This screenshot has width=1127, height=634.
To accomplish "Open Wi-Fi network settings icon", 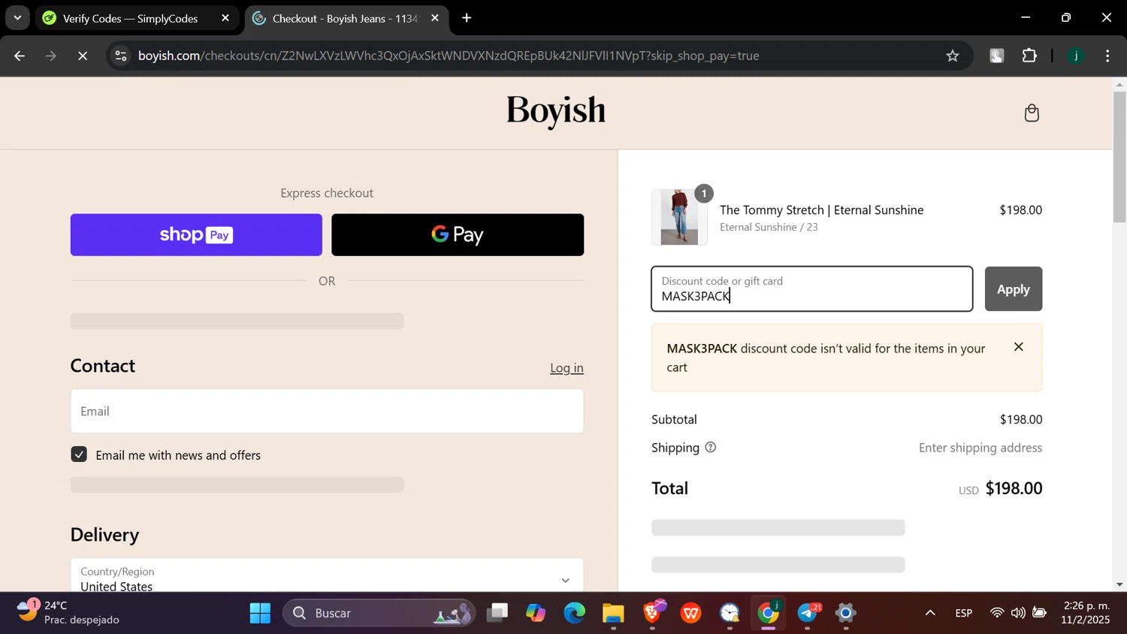I will point(997,613).
